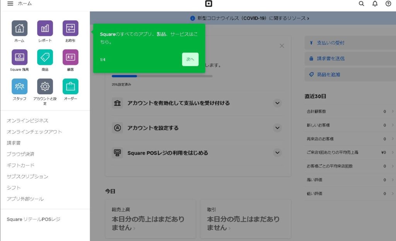Expand Square POSレジの利用をはじめる section
Image resolution: width=396 pixels, height=241 pixels.
[x=277, y=153]
